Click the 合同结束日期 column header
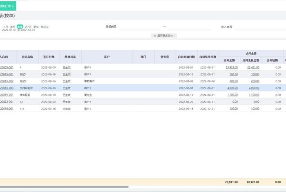The width and height of the screenshot is (286, 192). pyautogui.click(x=208, y=57)
